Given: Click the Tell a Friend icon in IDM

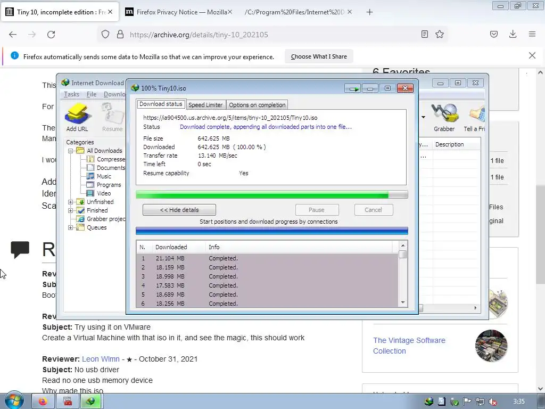Looking at the screenshot, I should coord(474,117).
